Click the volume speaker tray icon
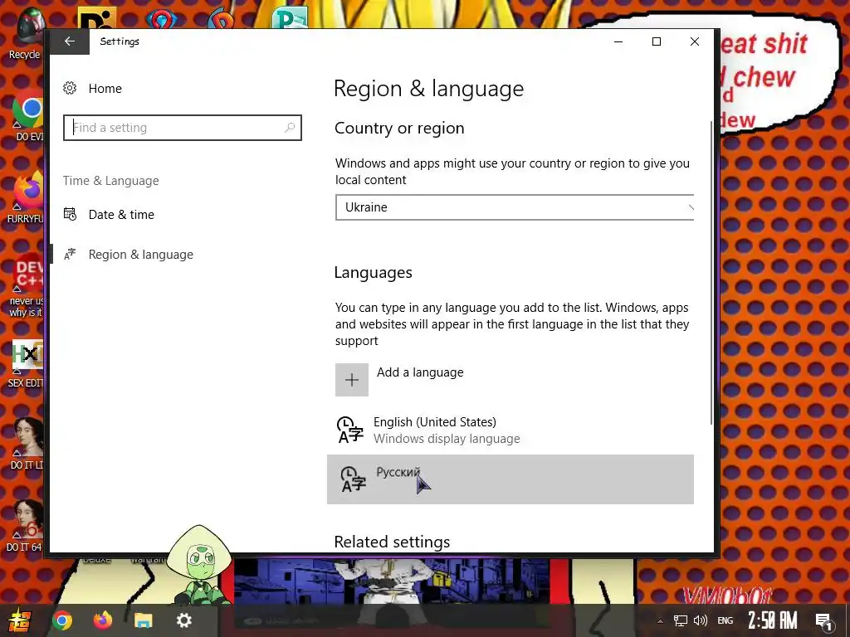The width and height of the screenshot is (850, 637). pyautogui.click(x=701, y=620)
